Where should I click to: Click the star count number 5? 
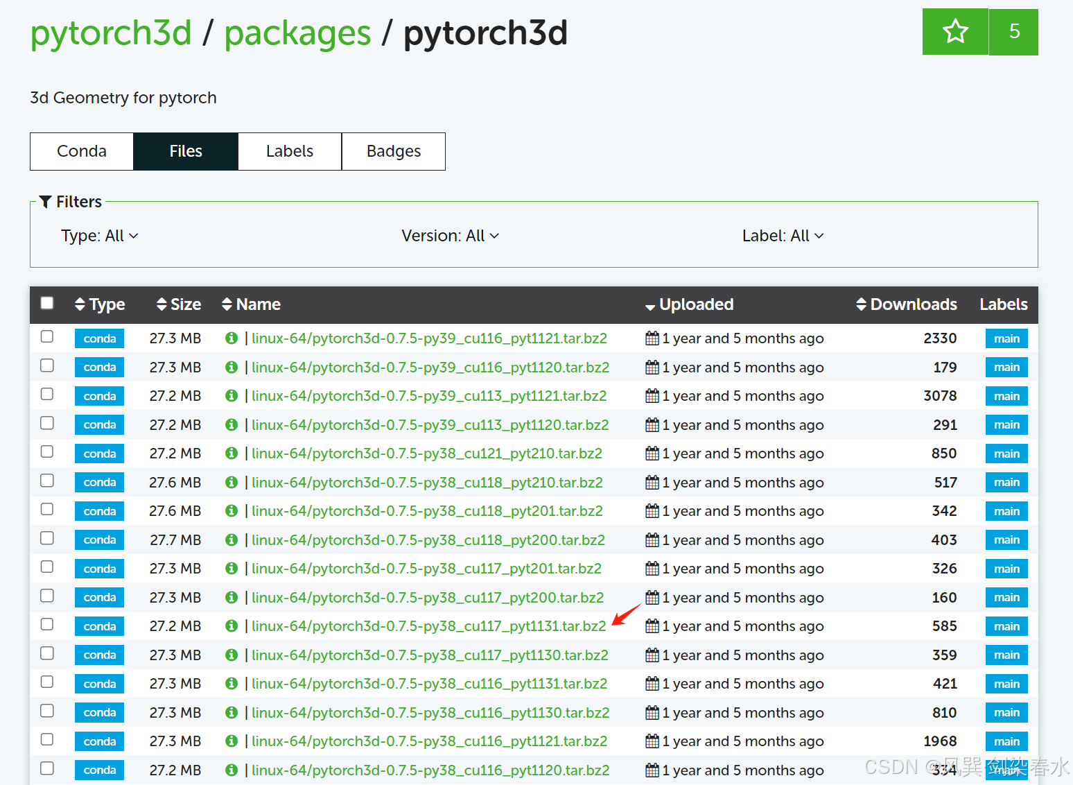[x=1014, y=32]
